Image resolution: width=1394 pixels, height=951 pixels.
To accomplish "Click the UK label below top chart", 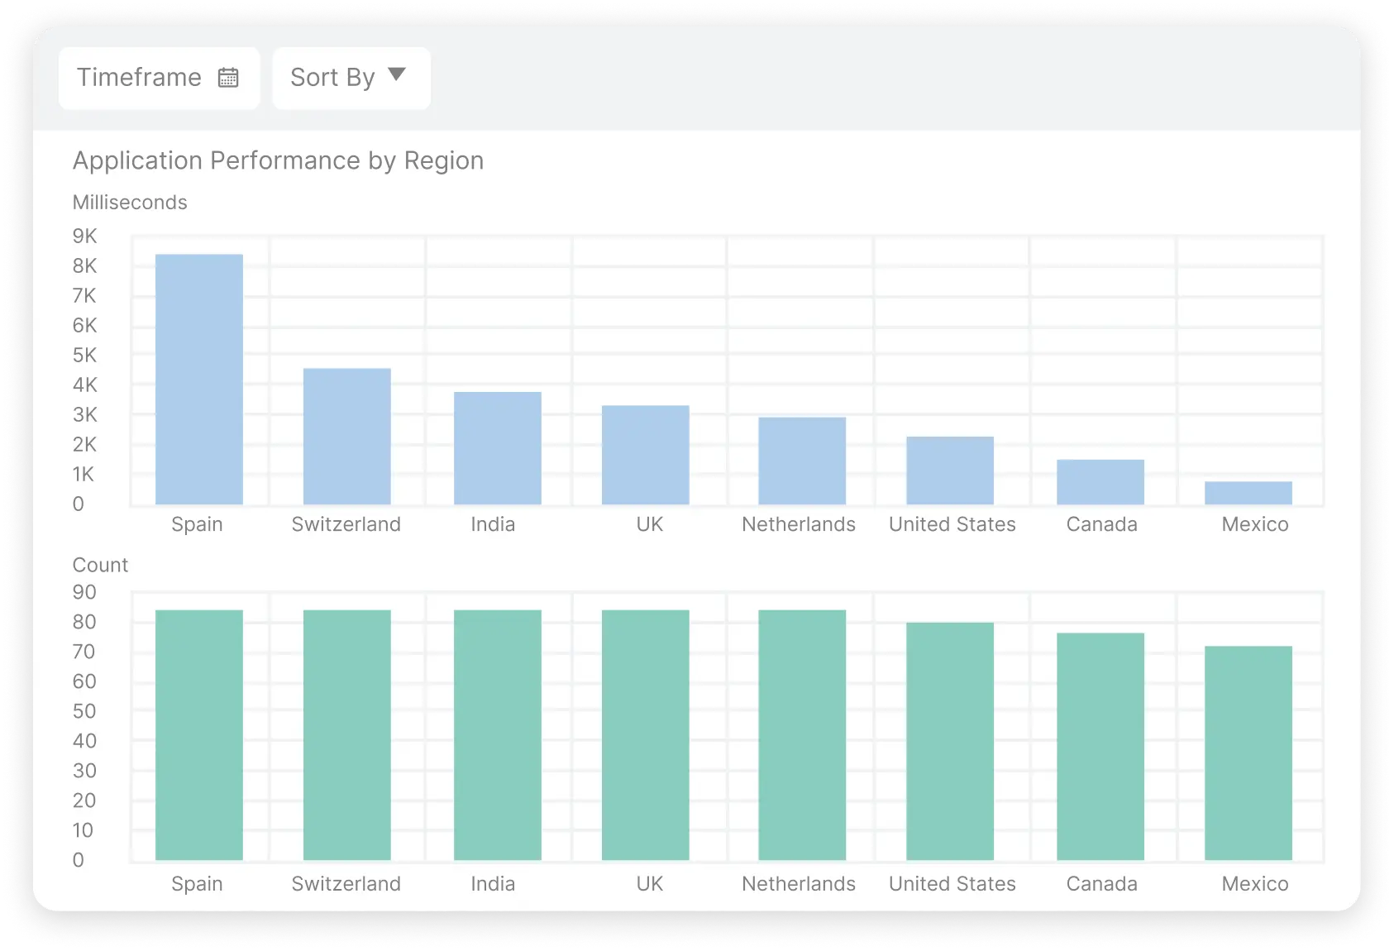I will (648, 523).
